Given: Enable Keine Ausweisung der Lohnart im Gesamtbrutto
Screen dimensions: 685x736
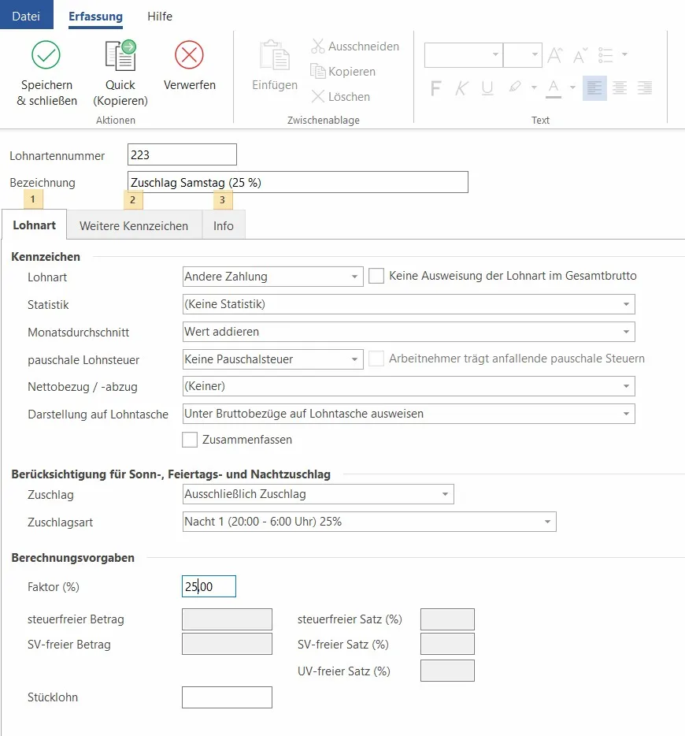Looking at the screenshot, I should (376, 276).
